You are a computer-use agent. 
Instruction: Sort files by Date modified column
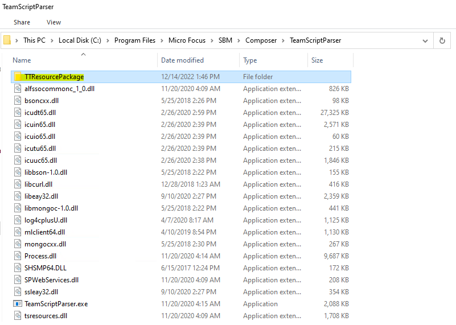[x=182, y=60]
